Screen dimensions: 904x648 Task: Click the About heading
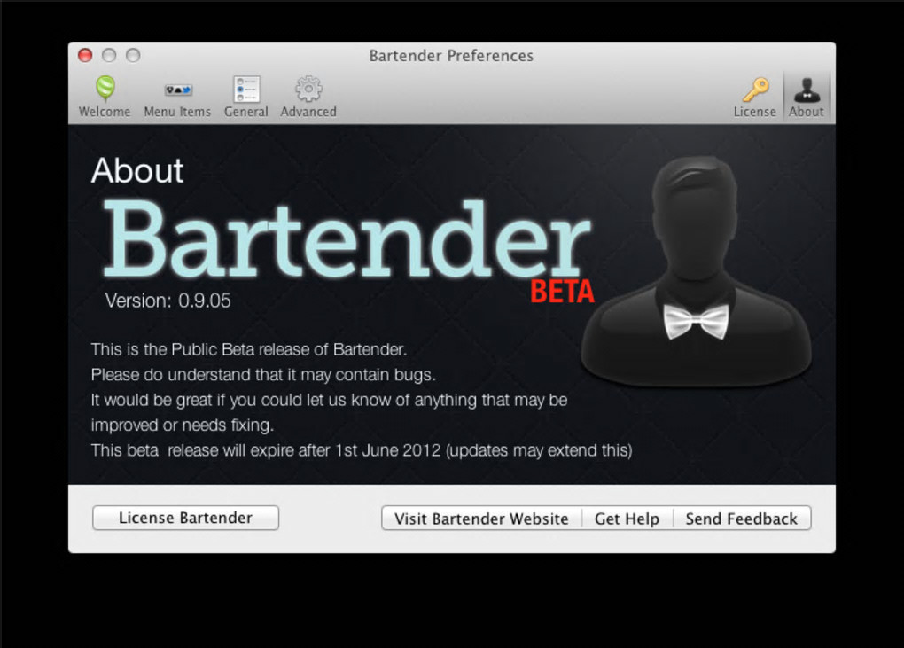pos(137,171)
